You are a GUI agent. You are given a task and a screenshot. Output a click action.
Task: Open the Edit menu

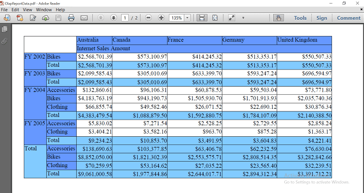pyautogui.click(x=15, y=10)
